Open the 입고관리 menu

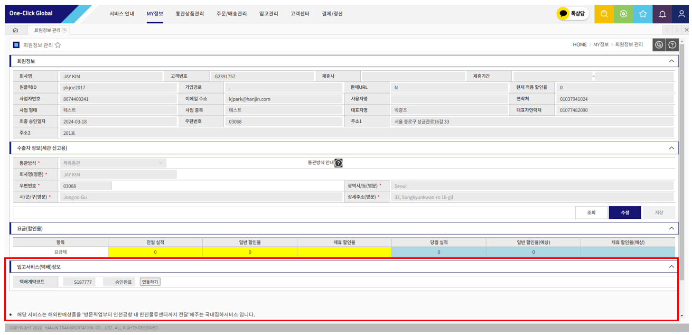(269, 14)
